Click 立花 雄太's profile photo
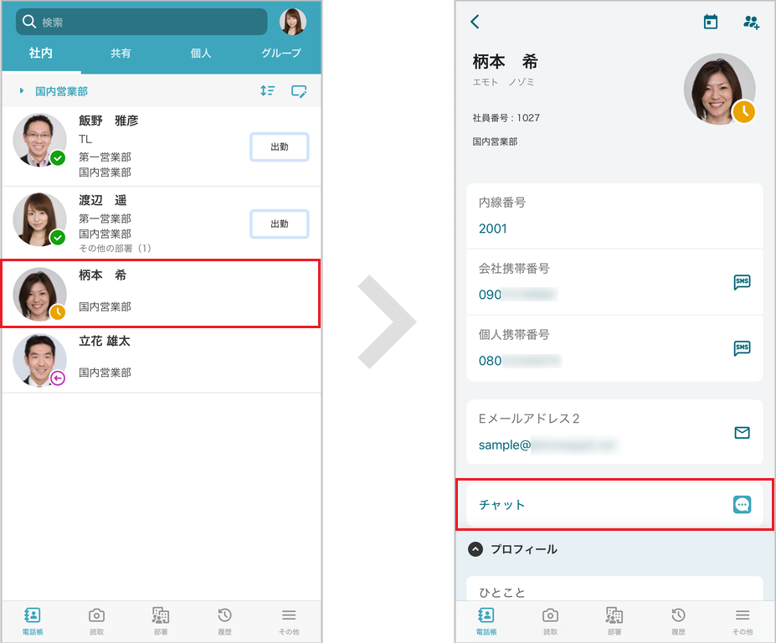 click(39, 360)
